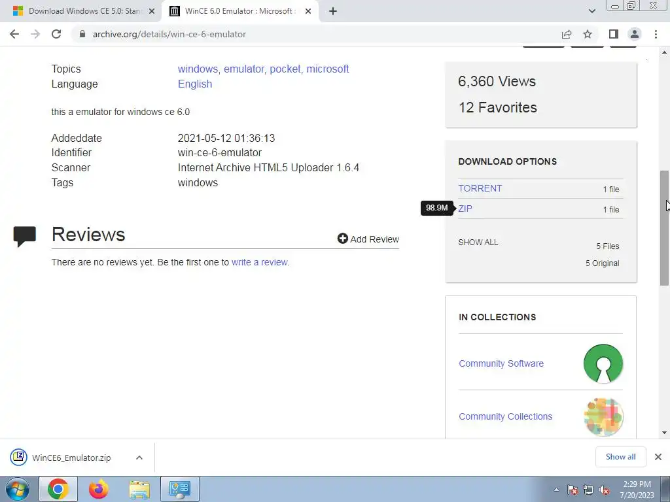670x502 pixels.
Task: Click the page vertical scrollbar thumb
Action: click(665, 228)
